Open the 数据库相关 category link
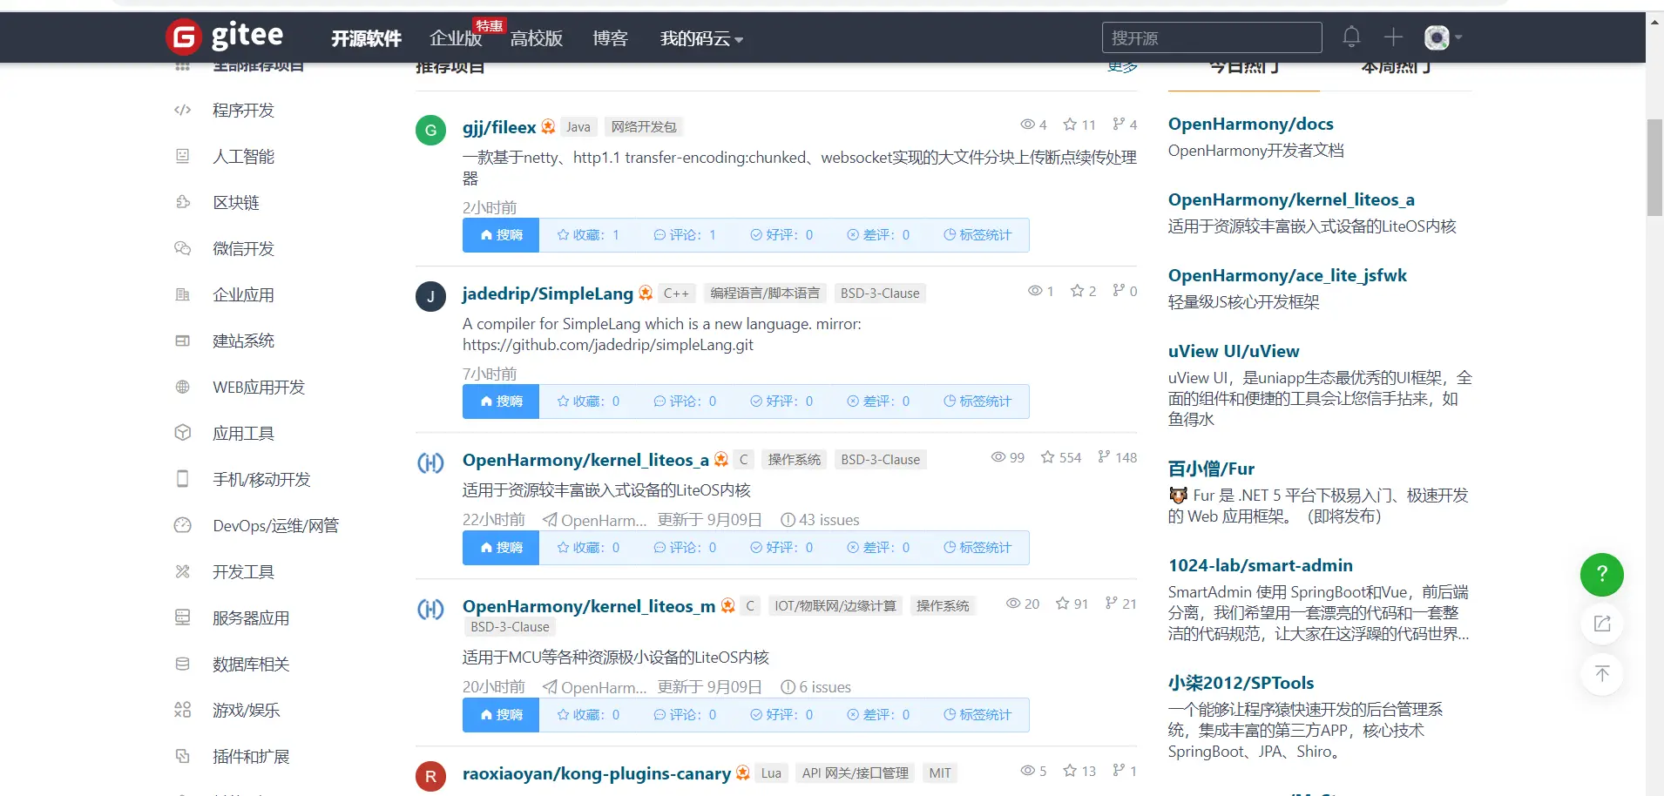This screenshot has height=796, width=1664. 251,664
